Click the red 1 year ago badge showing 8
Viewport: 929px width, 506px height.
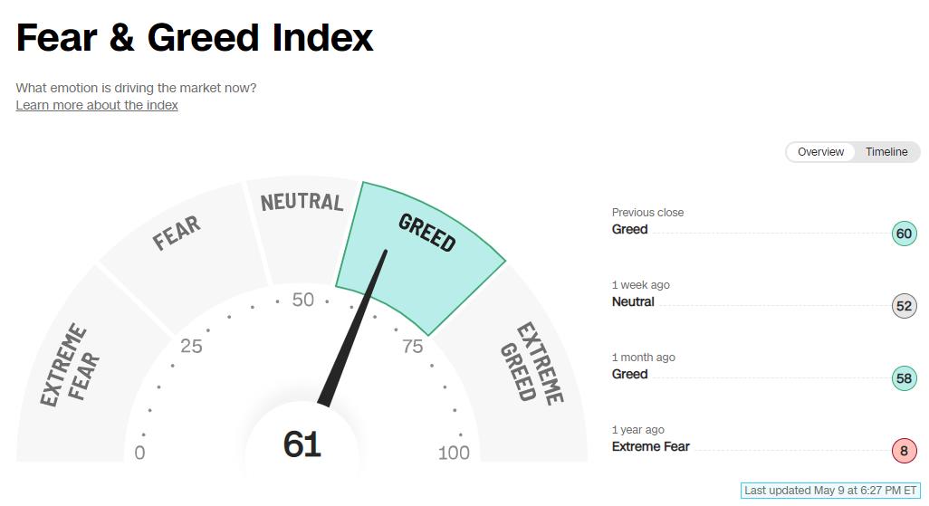coord(905,451)
